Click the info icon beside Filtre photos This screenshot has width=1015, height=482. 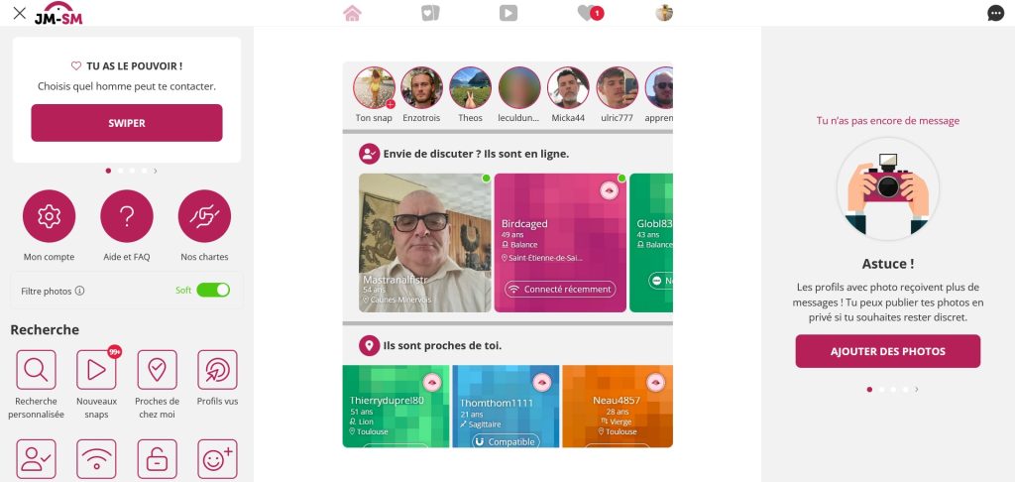[79, 291]
